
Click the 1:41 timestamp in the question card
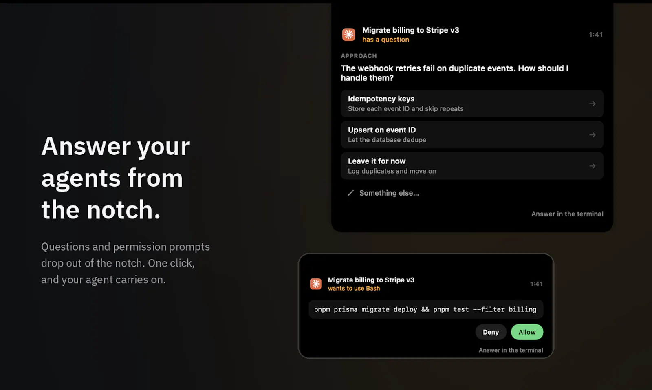point(596,35)
